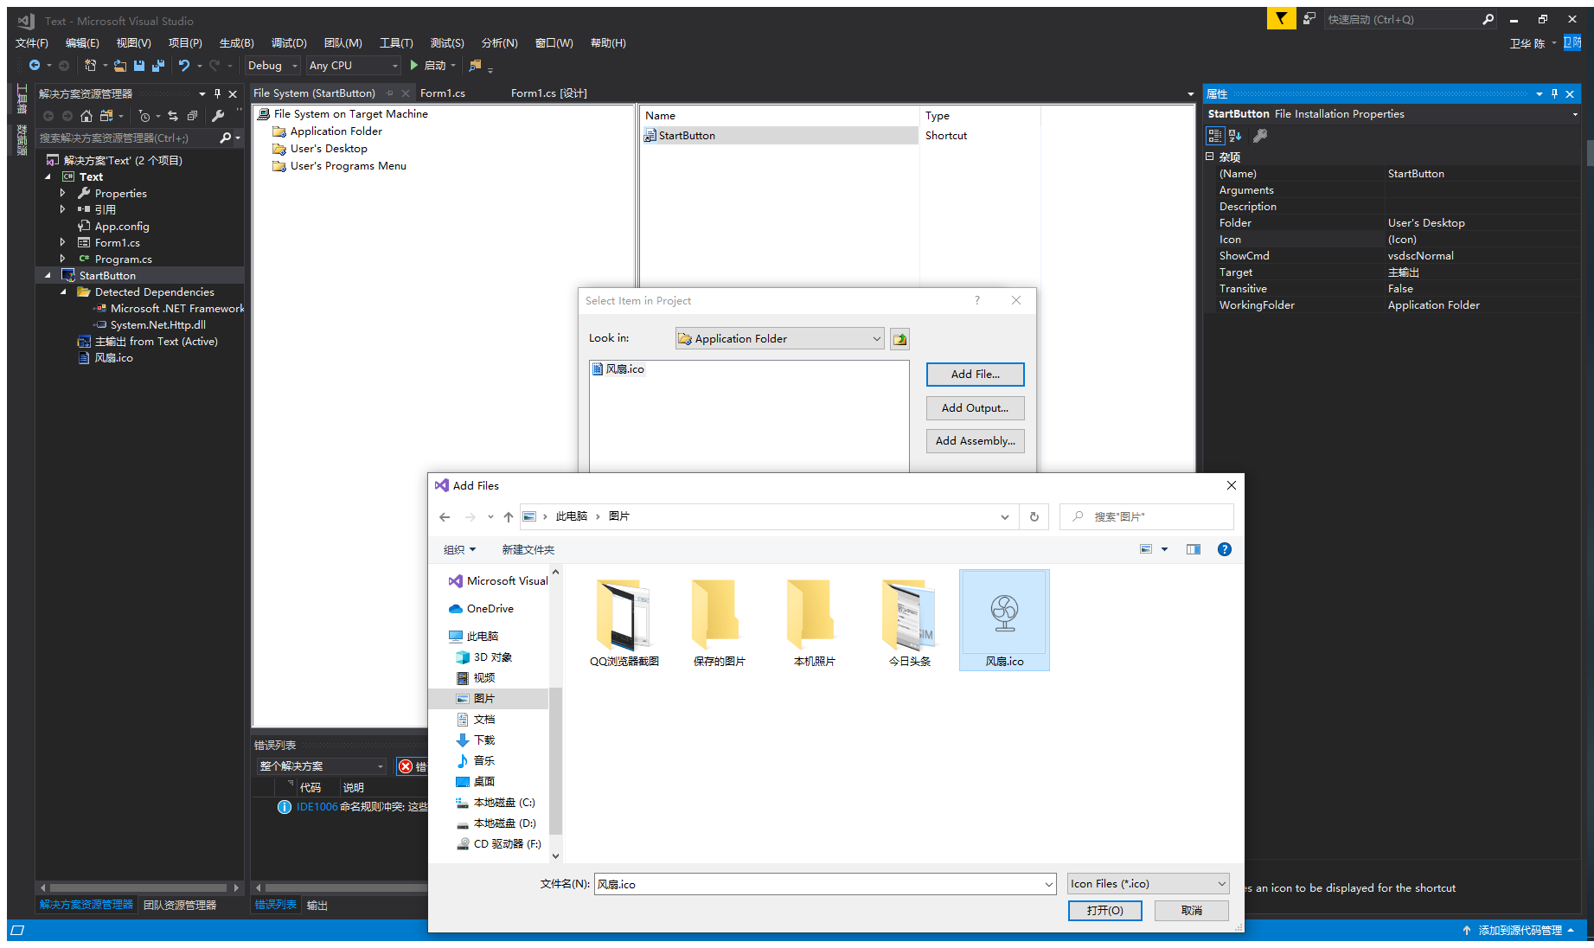The width and height of the screenshot is (1594, 948).
Task: Open the 生成(B) menu
Action: (x=236, y=42)
